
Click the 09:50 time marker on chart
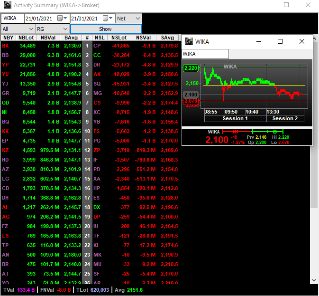point(231,112)
